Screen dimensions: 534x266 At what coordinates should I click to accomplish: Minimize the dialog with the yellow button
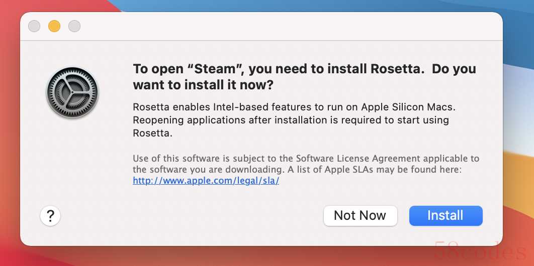(54, 26)
